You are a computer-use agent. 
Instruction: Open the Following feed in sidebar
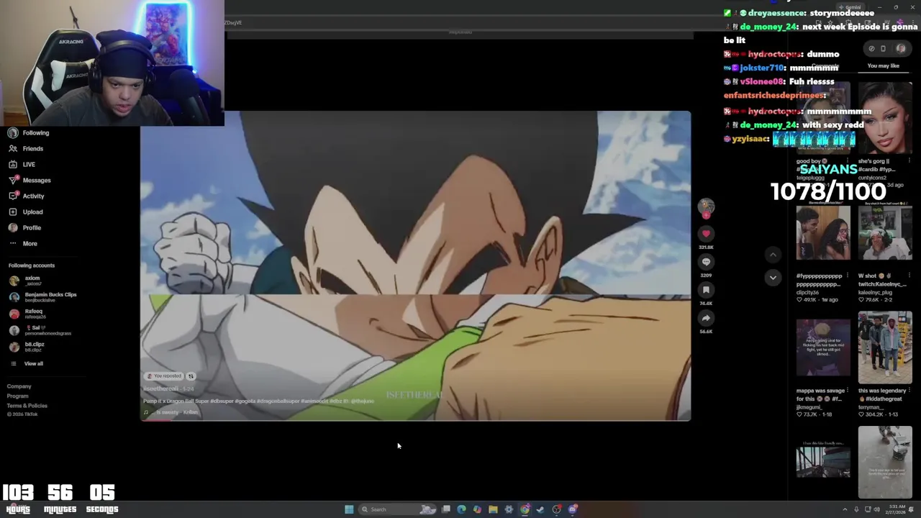(x=29, y=132)
